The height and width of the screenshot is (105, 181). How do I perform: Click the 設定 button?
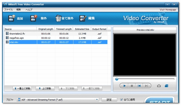(x=109, y=100)
